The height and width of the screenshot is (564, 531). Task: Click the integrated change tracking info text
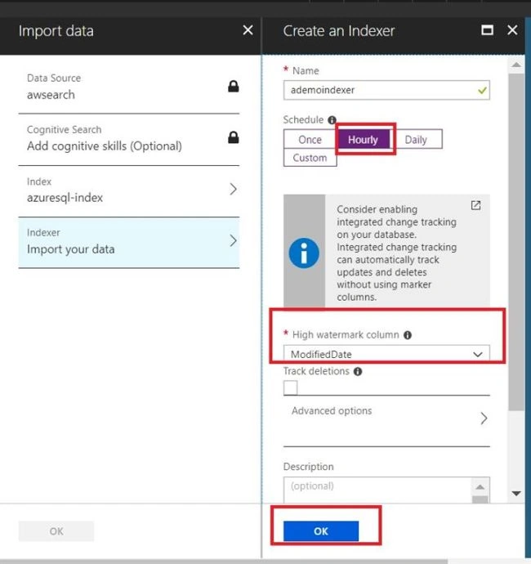[x=396, y=253]
